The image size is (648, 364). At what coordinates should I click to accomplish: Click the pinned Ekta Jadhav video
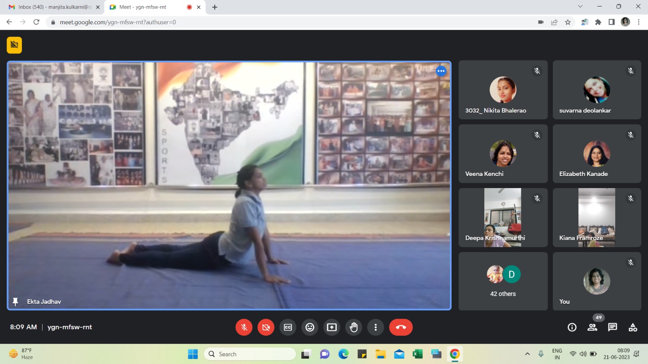(x=229, y=186)
